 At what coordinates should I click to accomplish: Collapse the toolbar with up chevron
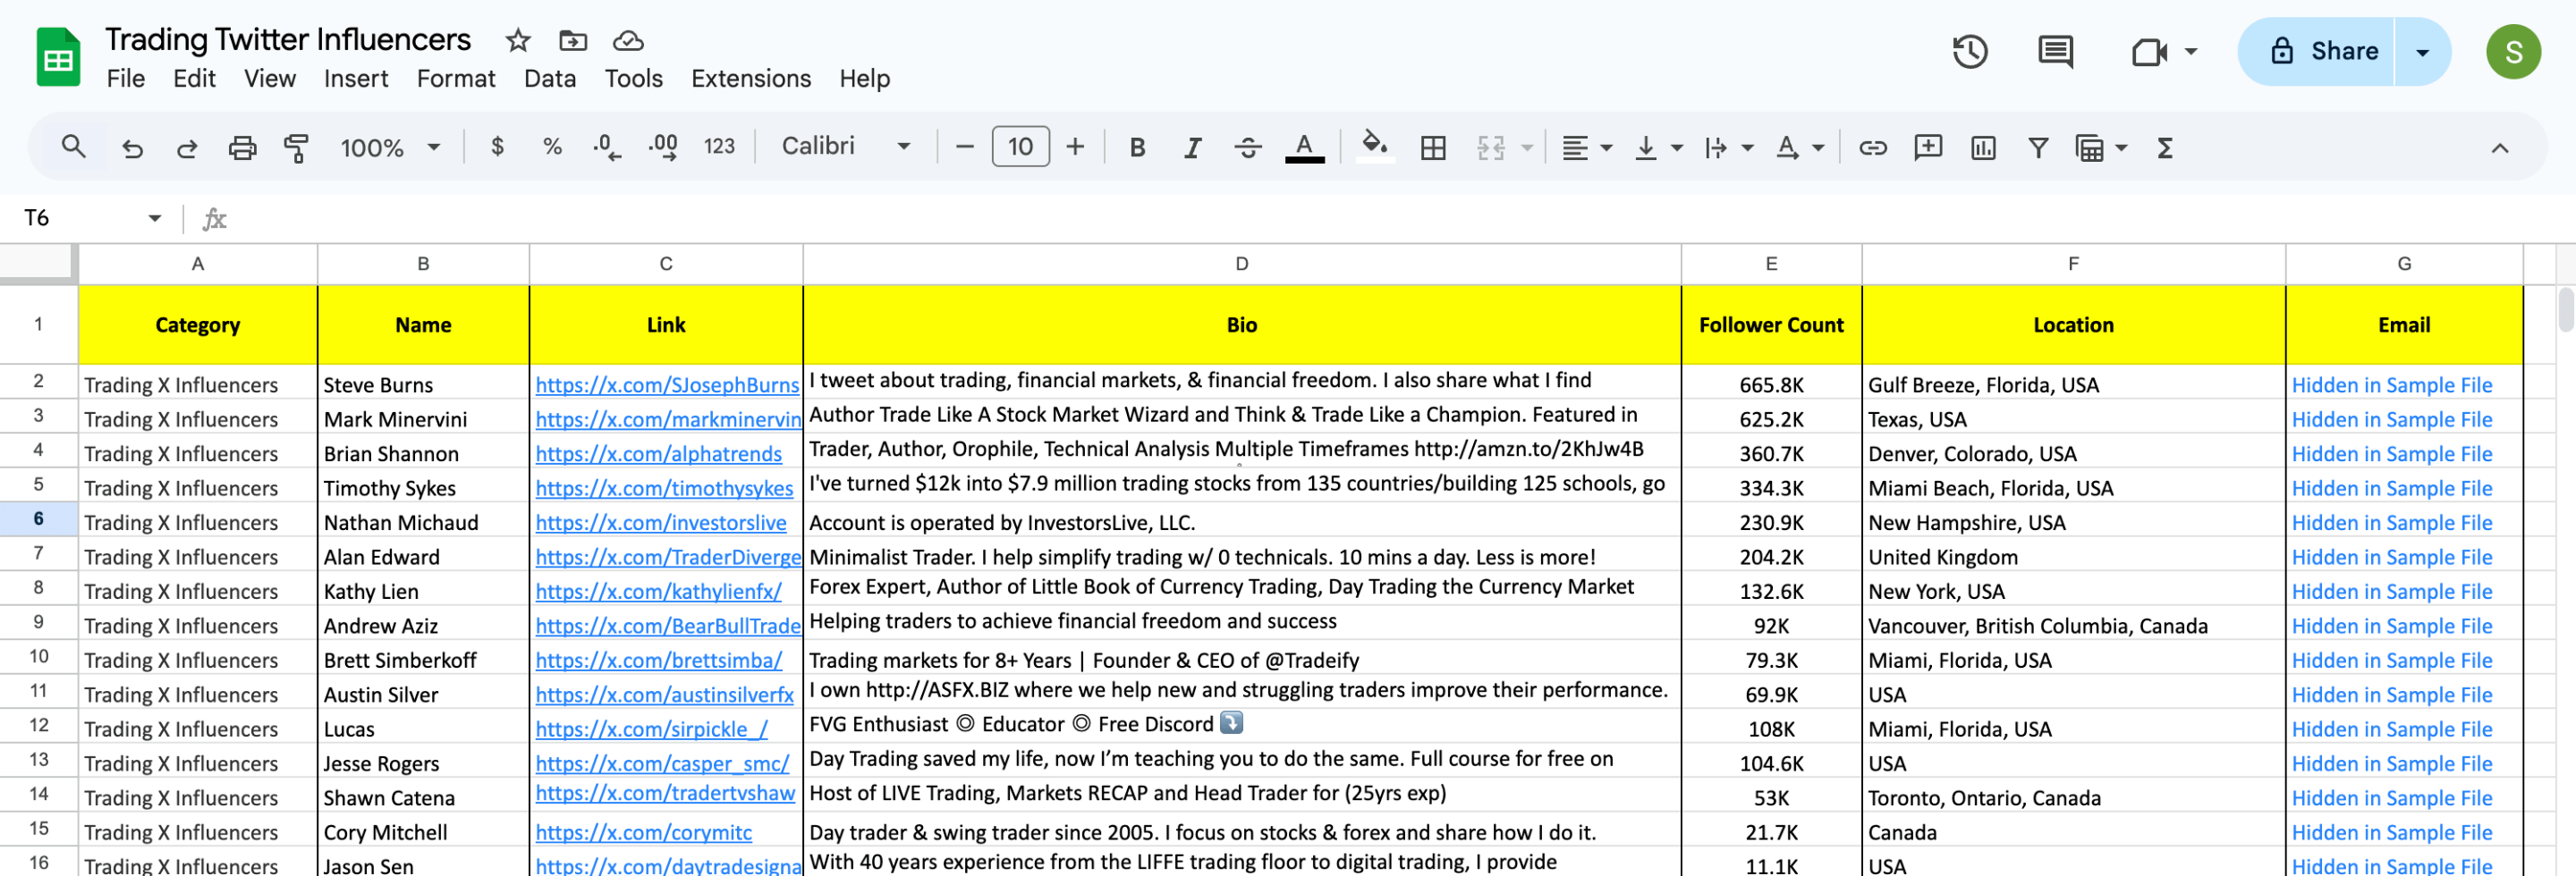[2499, 147]
